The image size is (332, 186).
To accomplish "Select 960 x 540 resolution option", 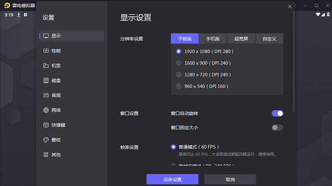I will [202, 86].
